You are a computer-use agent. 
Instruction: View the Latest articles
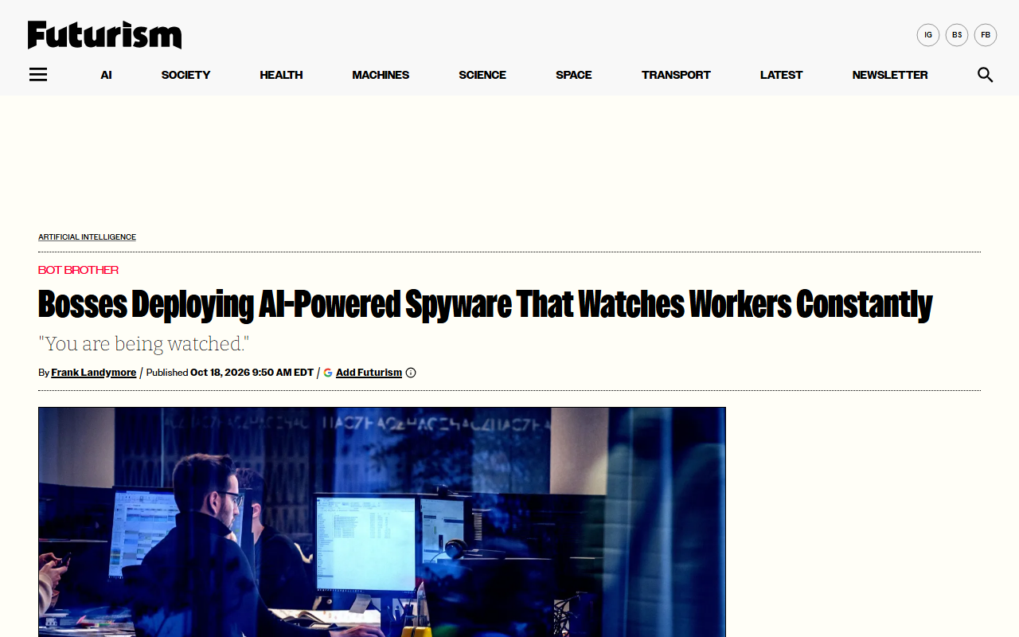point(781,75)
